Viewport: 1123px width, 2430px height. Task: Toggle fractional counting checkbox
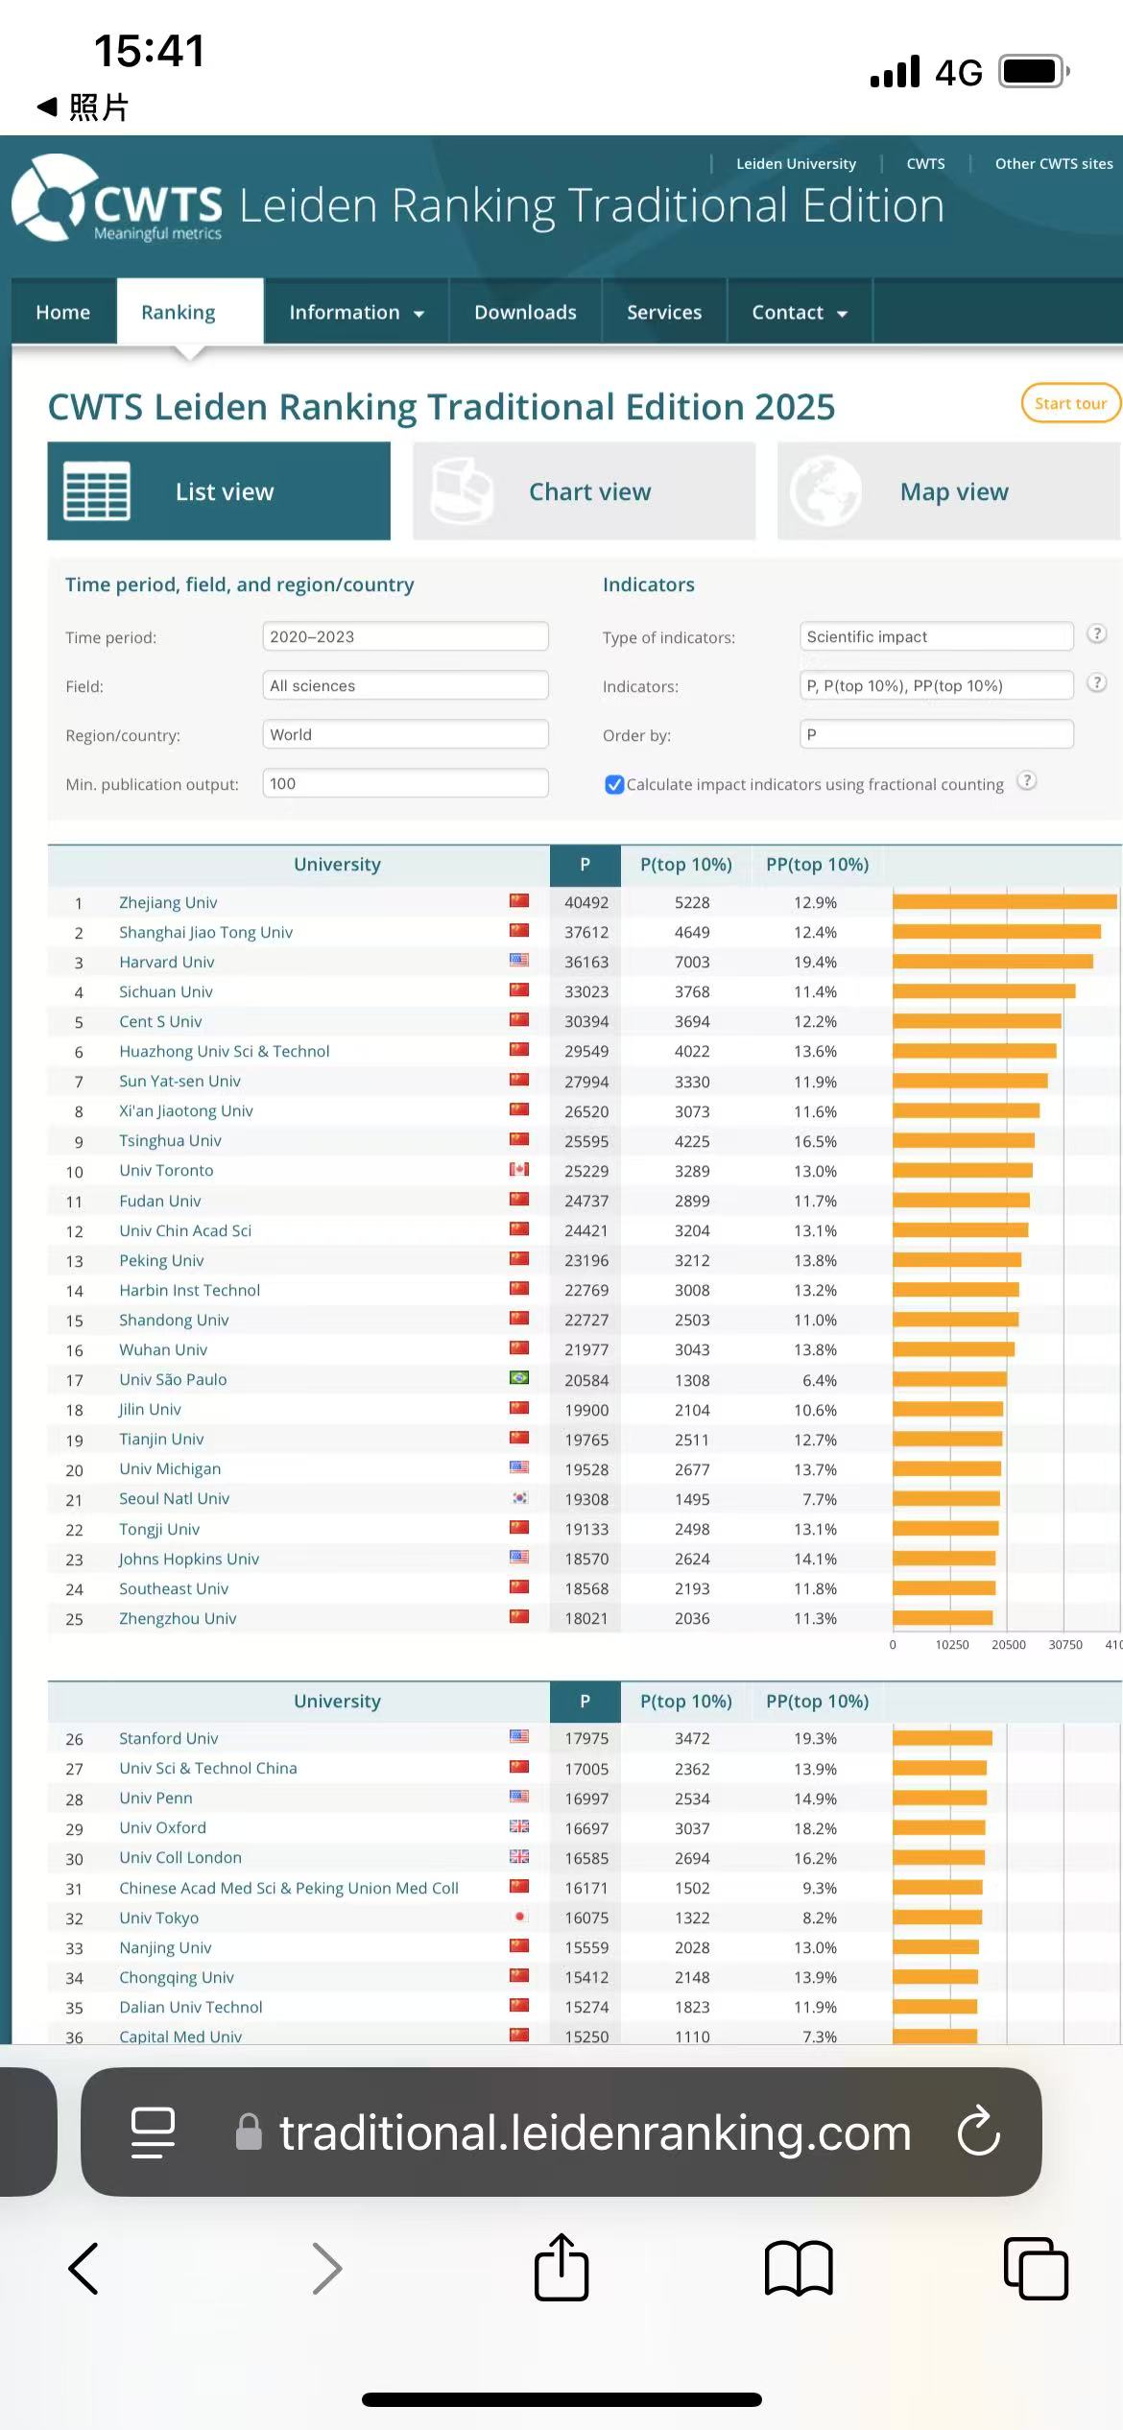pyautogui.click(x=614, y=784)
